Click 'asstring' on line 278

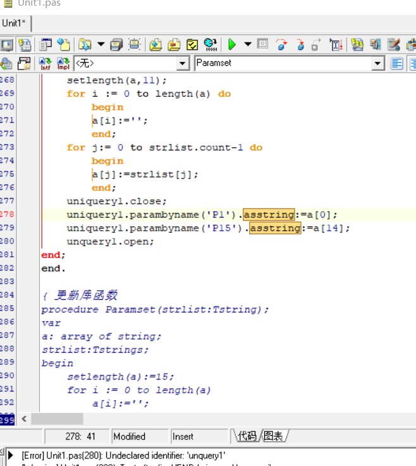pos(269,214)
